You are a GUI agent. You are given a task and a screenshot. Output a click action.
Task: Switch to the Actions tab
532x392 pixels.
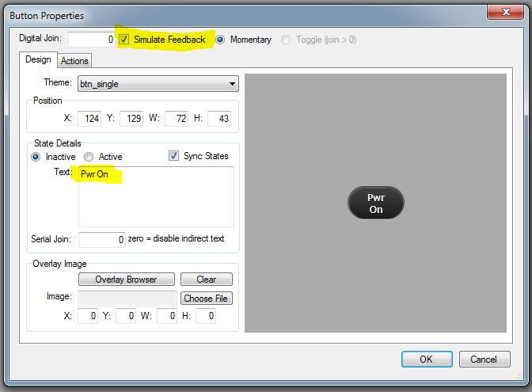click(75, 61)
